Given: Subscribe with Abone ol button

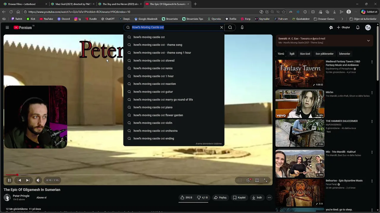Looking at the screenshot, I should tap(42, 197).
